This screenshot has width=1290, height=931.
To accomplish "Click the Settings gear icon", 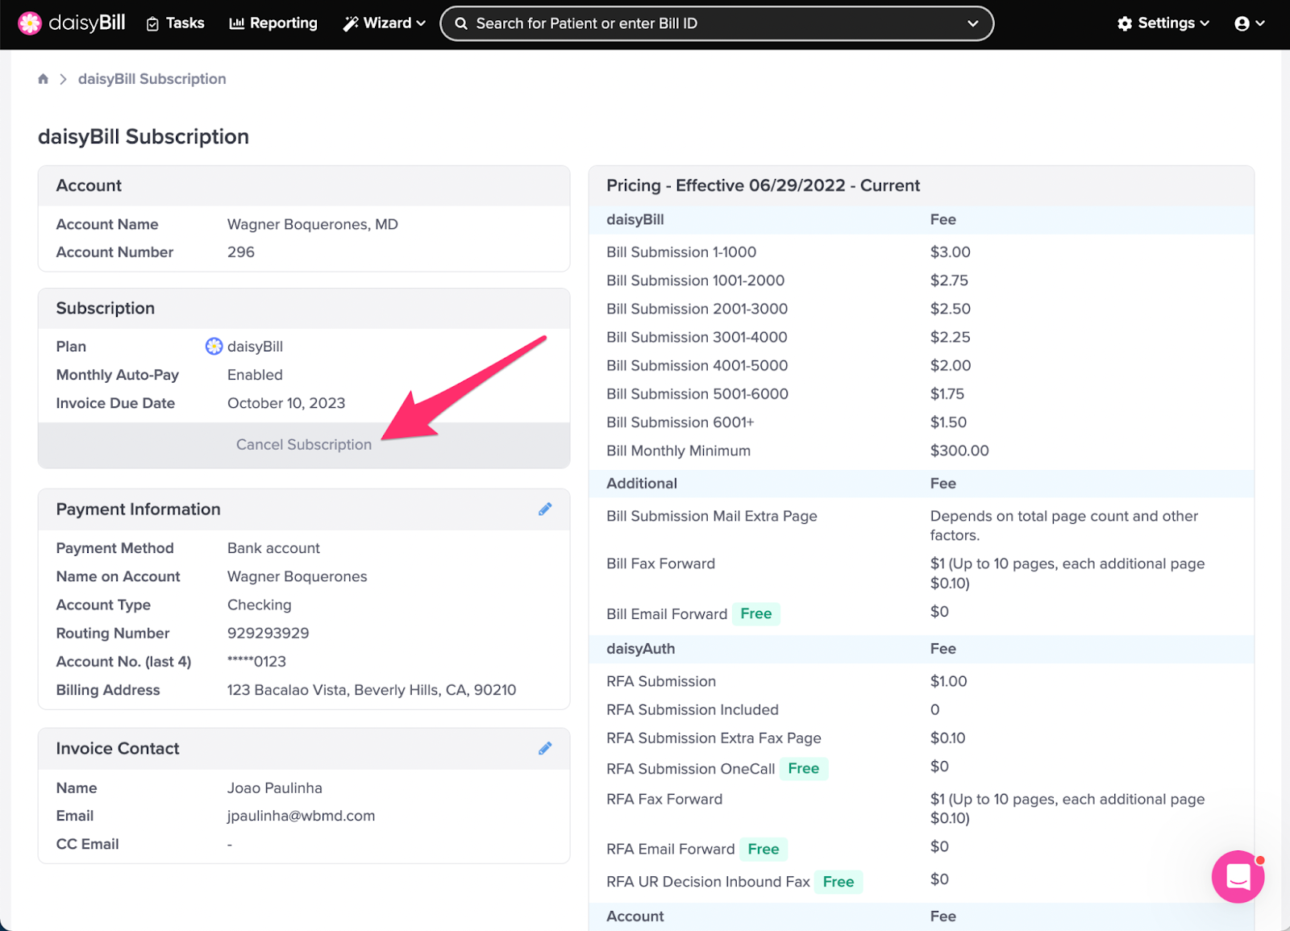I will coord(1124,23).
